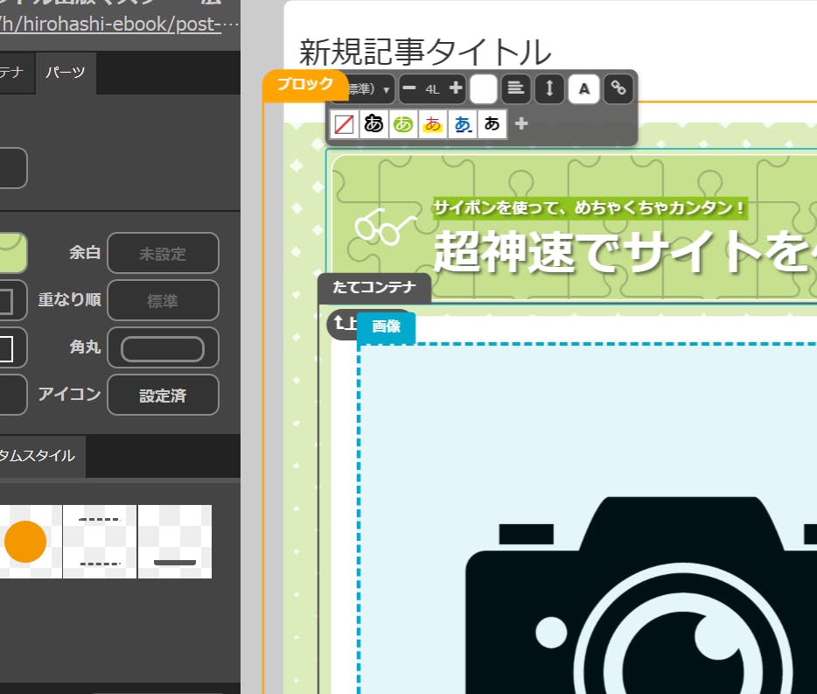Viewport: 817px width, 694px height.
Task: Decrease font size with minus button
Action: tap(409, 88)
